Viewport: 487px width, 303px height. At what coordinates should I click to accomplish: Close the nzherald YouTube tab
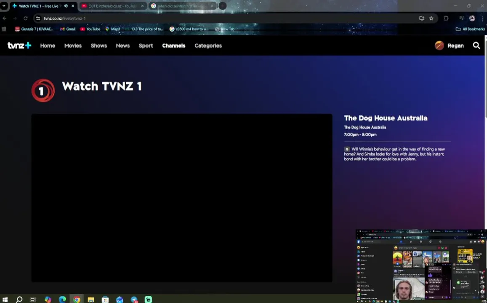(143, 6)
